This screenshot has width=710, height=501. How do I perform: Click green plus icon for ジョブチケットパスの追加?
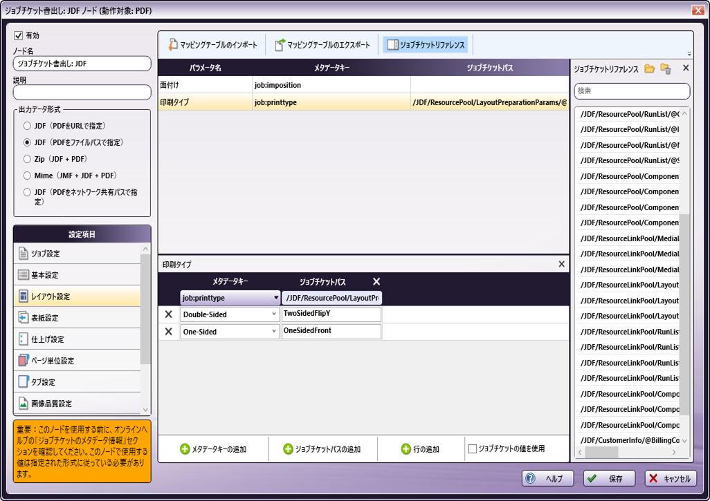(288, 449)
